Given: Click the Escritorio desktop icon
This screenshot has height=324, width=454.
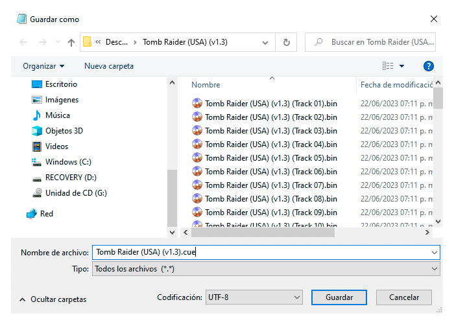Looking at the screenshot, I should [37, 84].
